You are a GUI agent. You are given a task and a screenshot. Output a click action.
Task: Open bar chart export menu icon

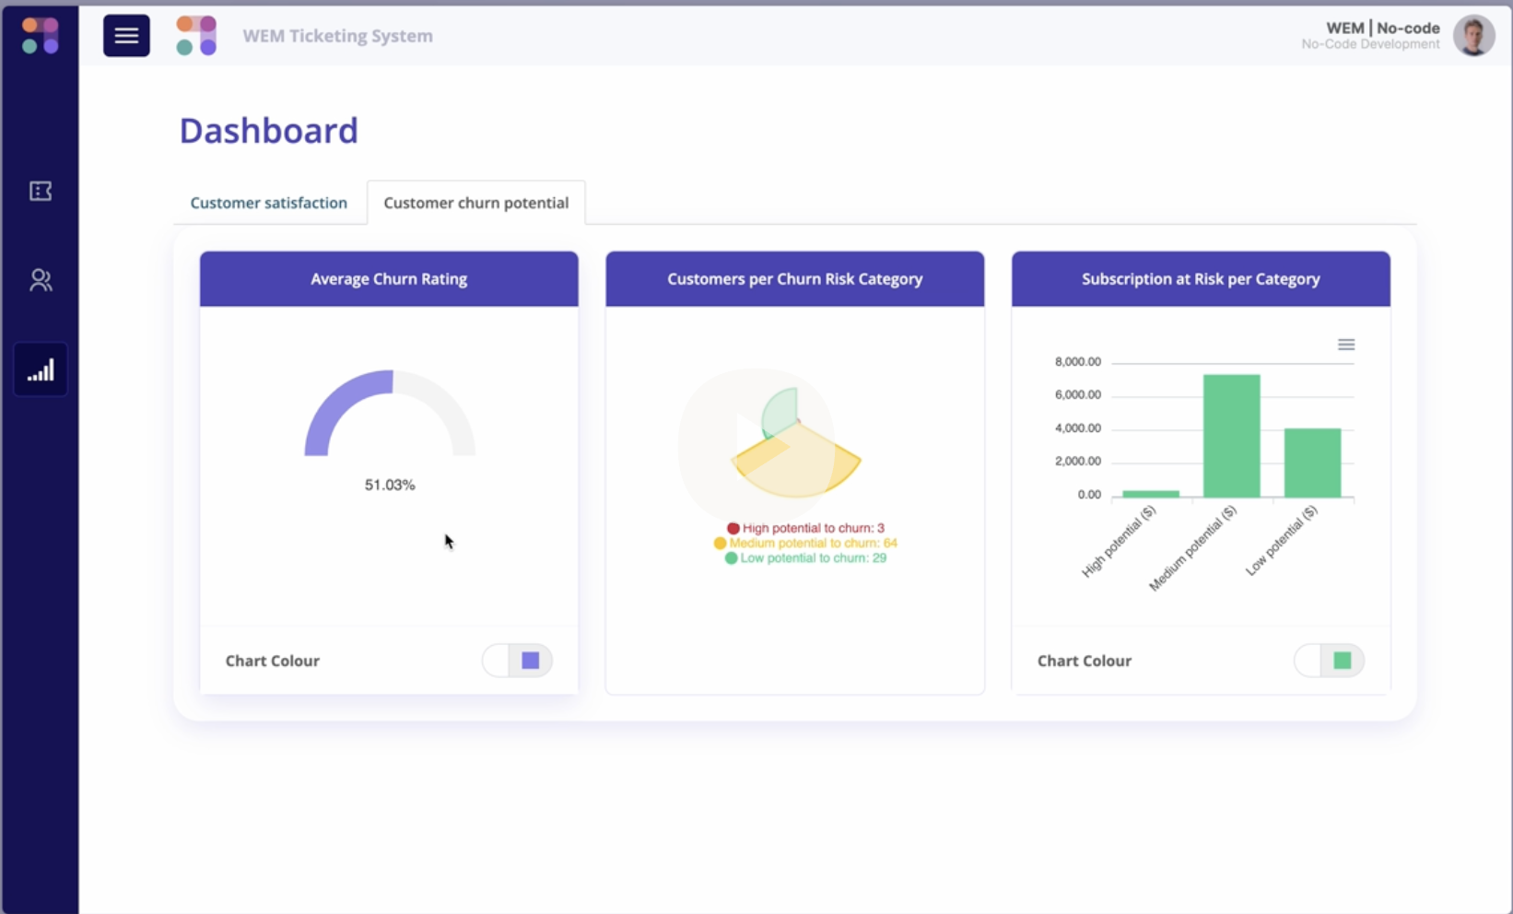[1345, 345]
